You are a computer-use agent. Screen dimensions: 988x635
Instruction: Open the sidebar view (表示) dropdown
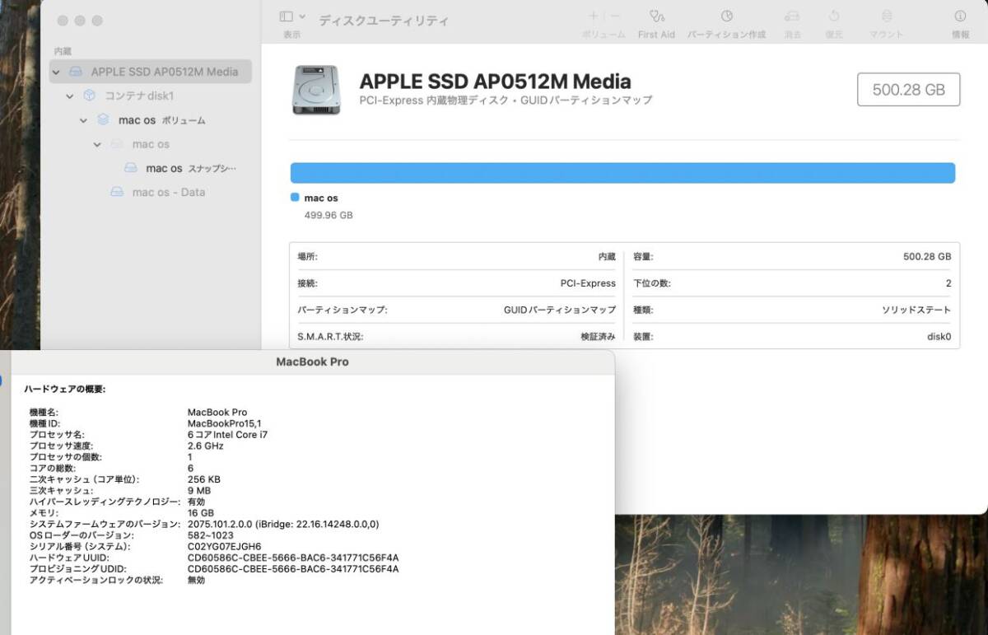click(291, 16)
